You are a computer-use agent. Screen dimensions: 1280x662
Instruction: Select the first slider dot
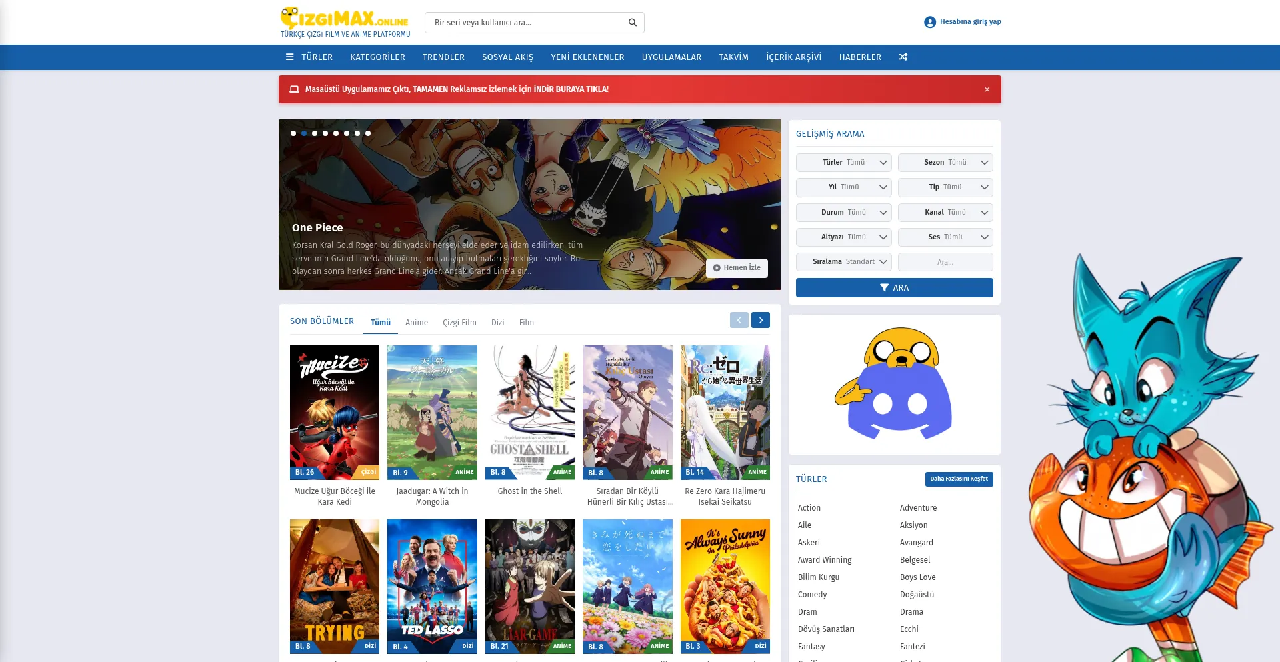tap(293, 133)
